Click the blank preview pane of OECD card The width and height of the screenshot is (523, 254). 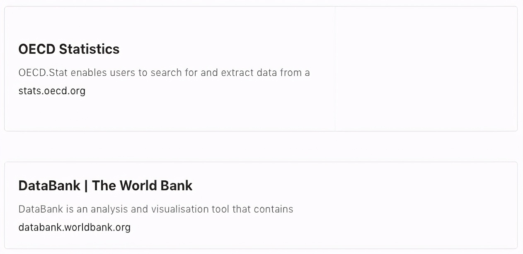click(426, 69)
